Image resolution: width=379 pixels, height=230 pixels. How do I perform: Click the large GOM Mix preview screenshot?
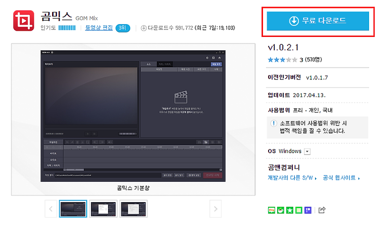[x=133, y=116]
